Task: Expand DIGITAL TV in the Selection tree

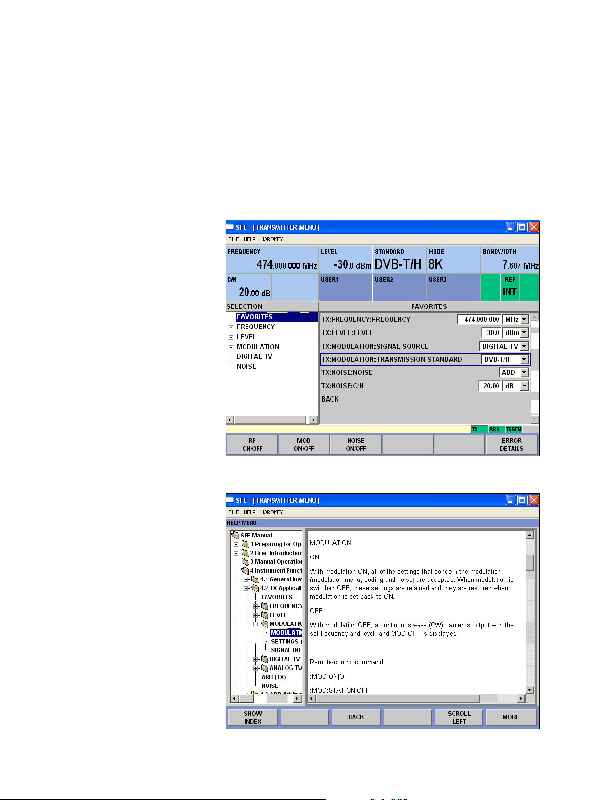Action: pyautogui.click(x=231, y=357)
